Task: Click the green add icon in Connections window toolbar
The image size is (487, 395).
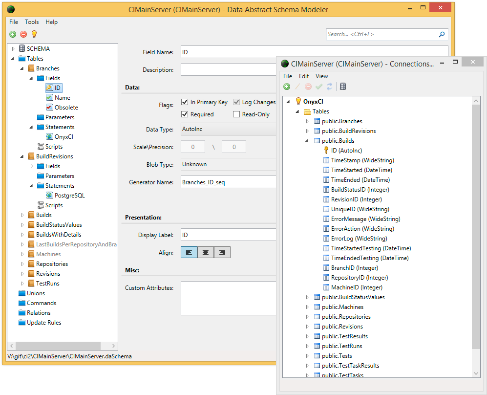Action: click(x=287, y=87)
